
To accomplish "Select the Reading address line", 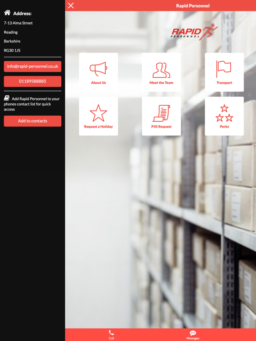I will point(11,32).
